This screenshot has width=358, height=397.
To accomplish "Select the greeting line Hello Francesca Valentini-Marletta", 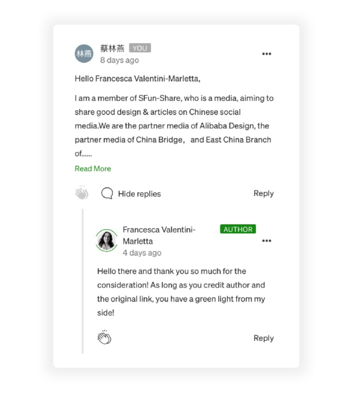I will [138, 79].
